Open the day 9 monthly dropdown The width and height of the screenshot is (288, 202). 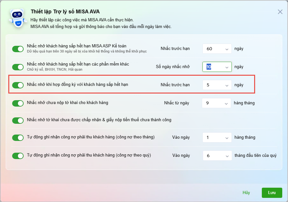point(216,103)
